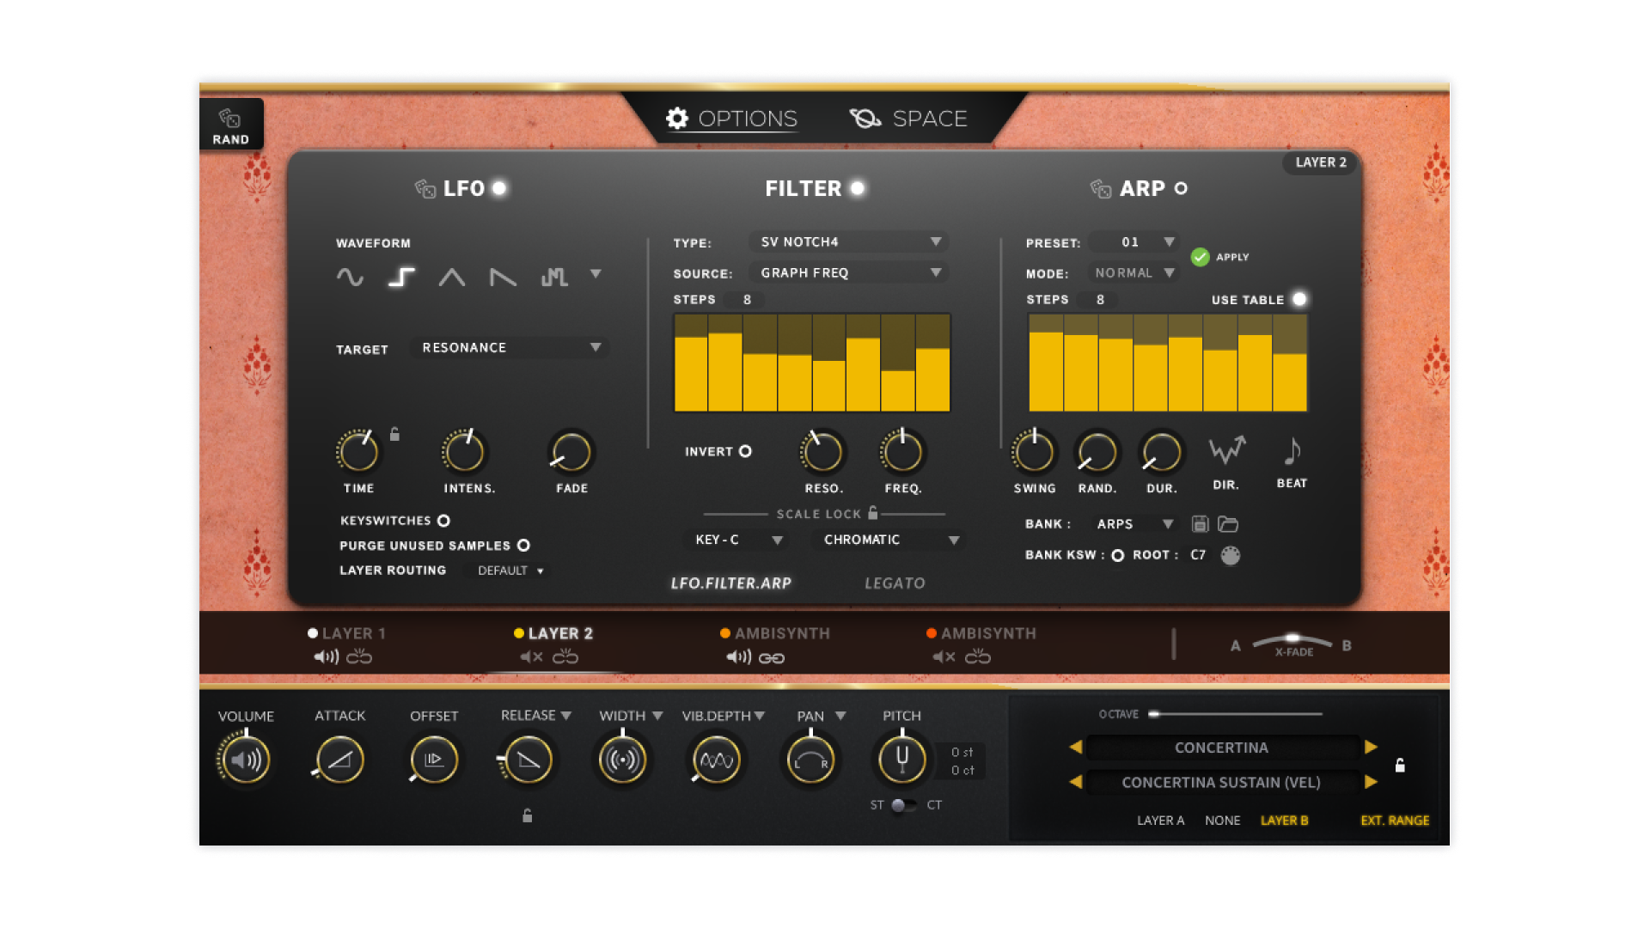The image size is (1650, 928).
Task: Enable the KEYSWITCHES option
Action: tap(443, 521)
